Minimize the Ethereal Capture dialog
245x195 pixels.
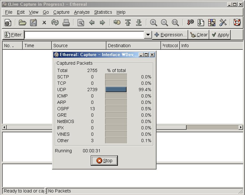coord(141,55)
